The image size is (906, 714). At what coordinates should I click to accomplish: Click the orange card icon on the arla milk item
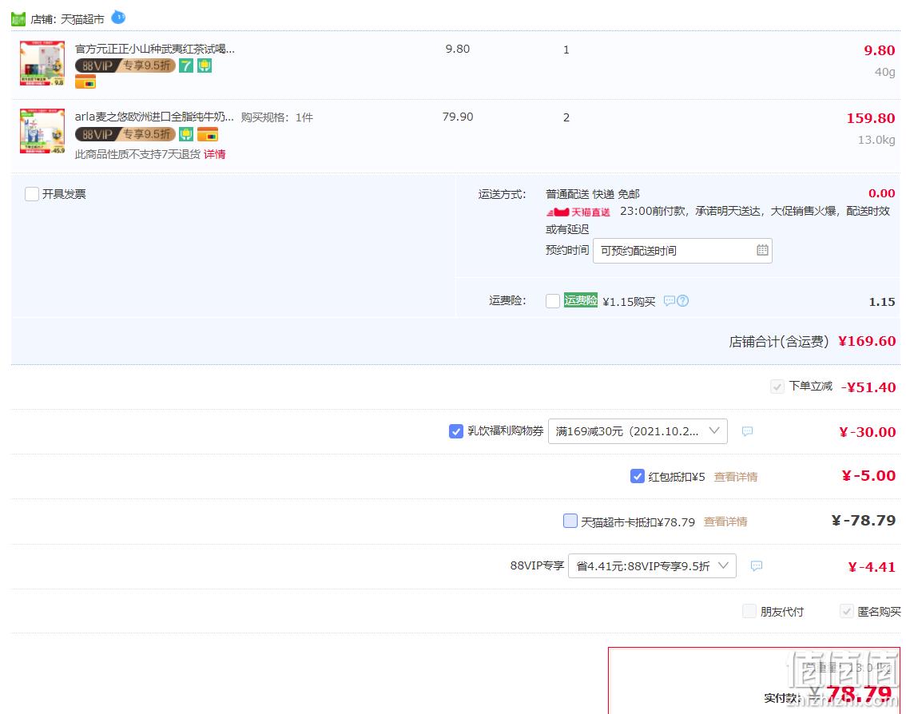tap(208, 135)
